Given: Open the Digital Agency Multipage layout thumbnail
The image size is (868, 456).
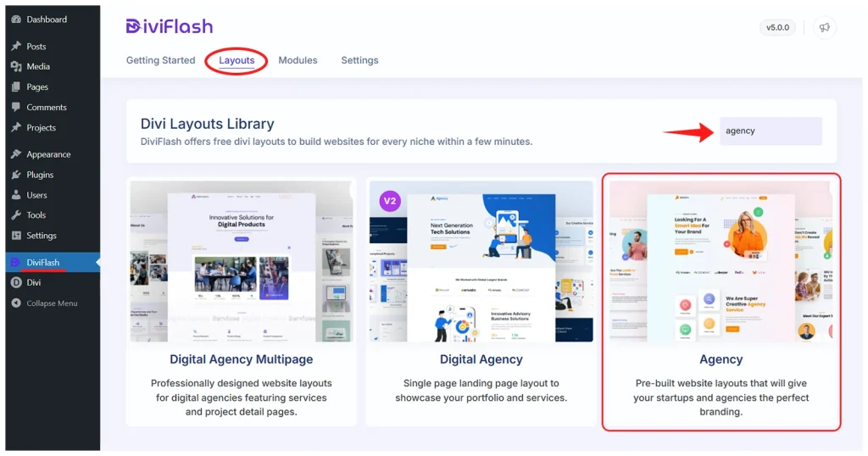Looking at the screenshot, I should (x=242, y=260).
